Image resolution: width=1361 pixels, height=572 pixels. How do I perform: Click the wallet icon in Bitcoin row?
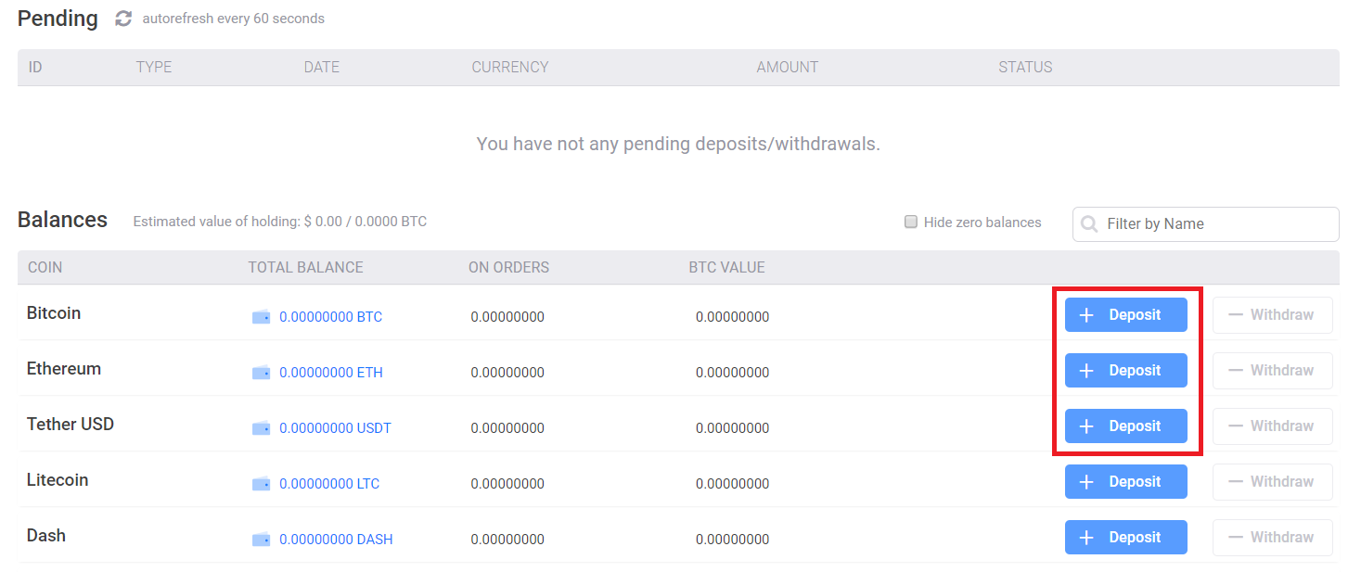(262, 317)
